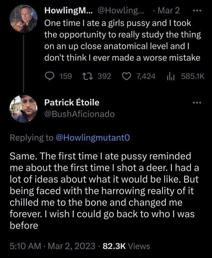Image resolution: width=212 pixels, height=258 pixels.
Task: Click the 82.3K Views count
Action: pos(127,246)
